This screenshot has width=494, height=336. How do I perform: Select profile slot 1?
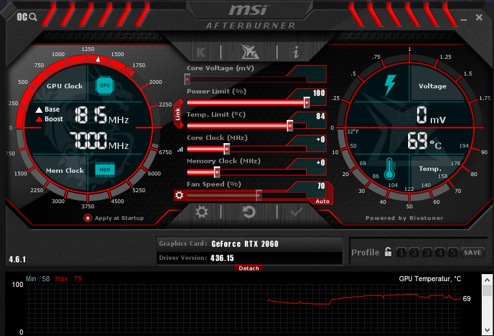tap(402, 253)
